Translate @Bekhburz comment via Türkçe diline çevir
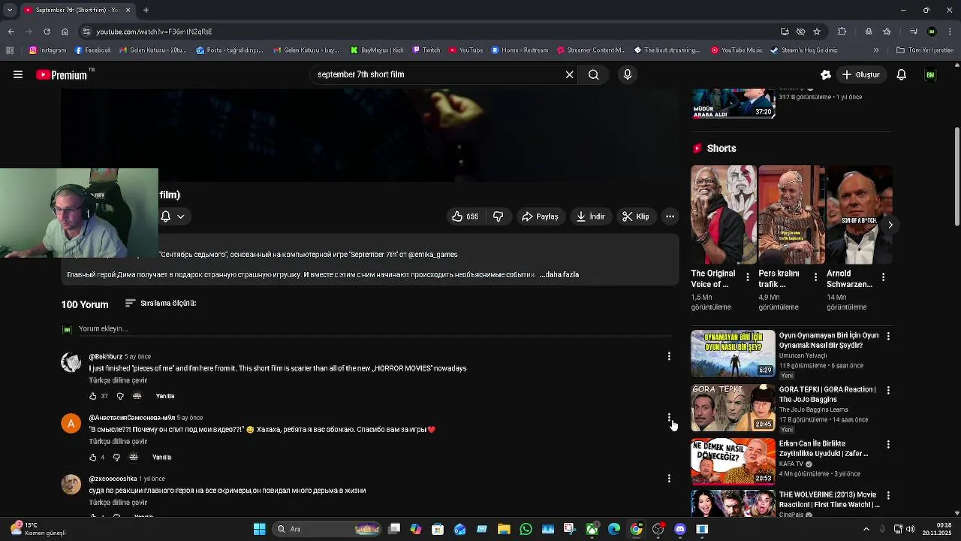The width and height of the screenshot is (961, 541). click(x=118, y=380)
